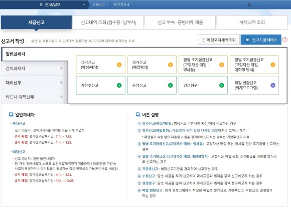Open 월별 조기환급신고 (대화형 방식) card

pyautogui.click(x=254, y=65)
